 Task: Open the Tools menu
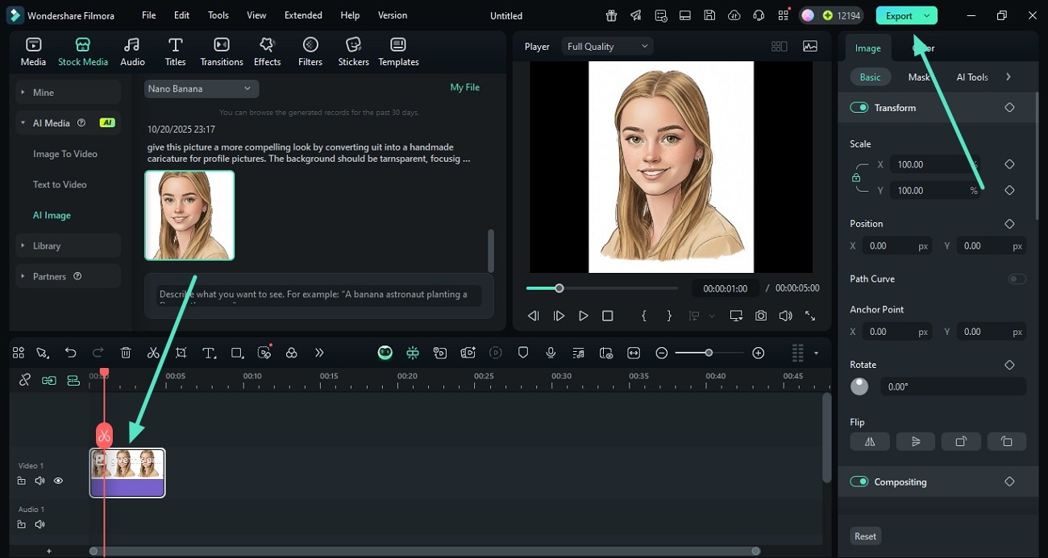tap(217, 14)
